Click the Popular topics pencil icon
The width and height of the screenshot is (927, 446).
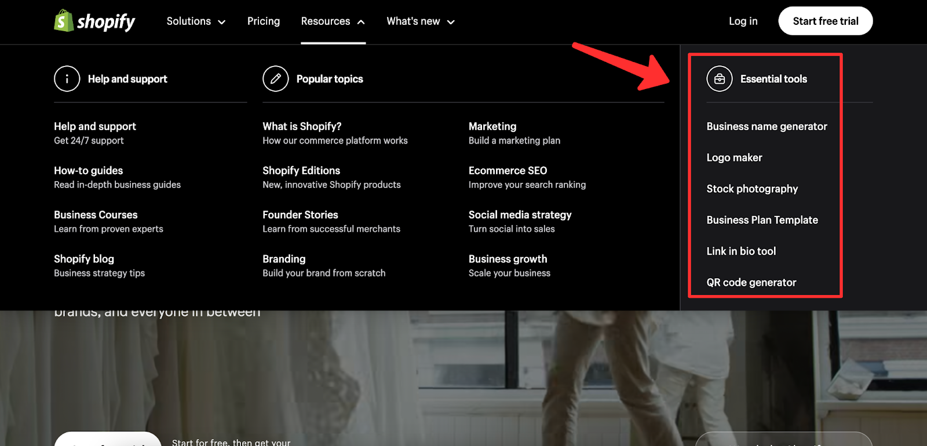[275, 79]
